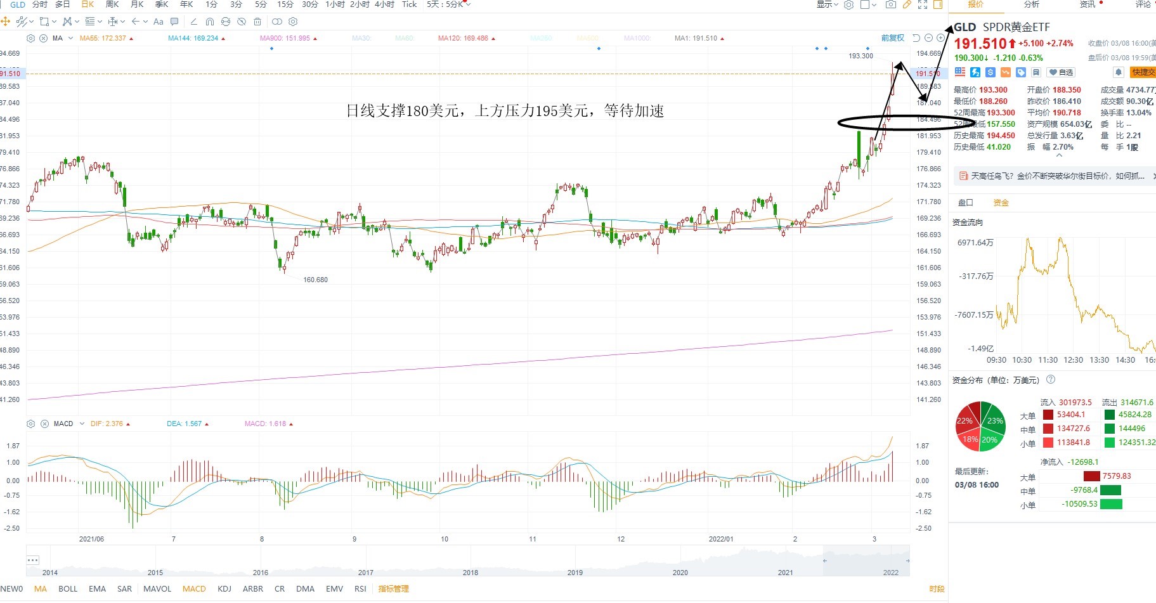The height and width of the screenshot is (603, 1156).
Task: Hide all drawings with eye-slash icon
Action: (x=242, y=22)
